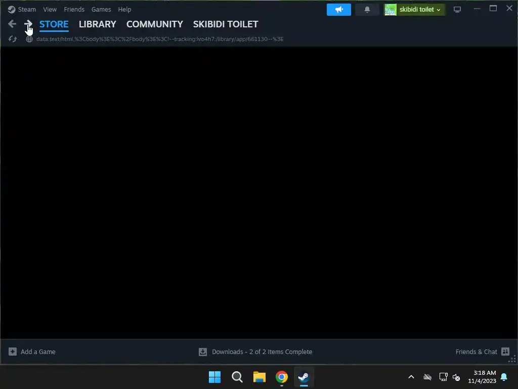This screenshot has width=518, height=389.
Task: Go forward with the right arrow
Action: pos(28,24)
